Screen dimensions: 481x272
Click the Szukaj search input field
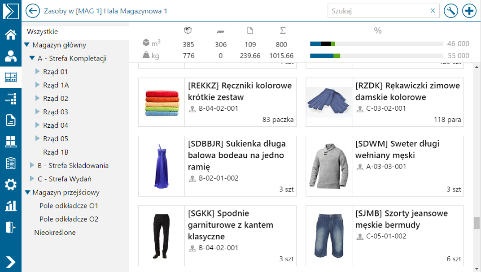[379, 11]
